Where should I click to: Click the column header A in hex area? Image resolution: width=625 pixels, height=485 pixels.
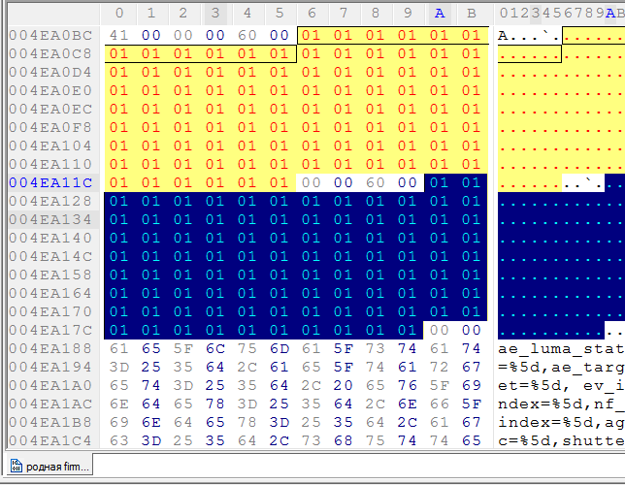click(x=440, y=13)
